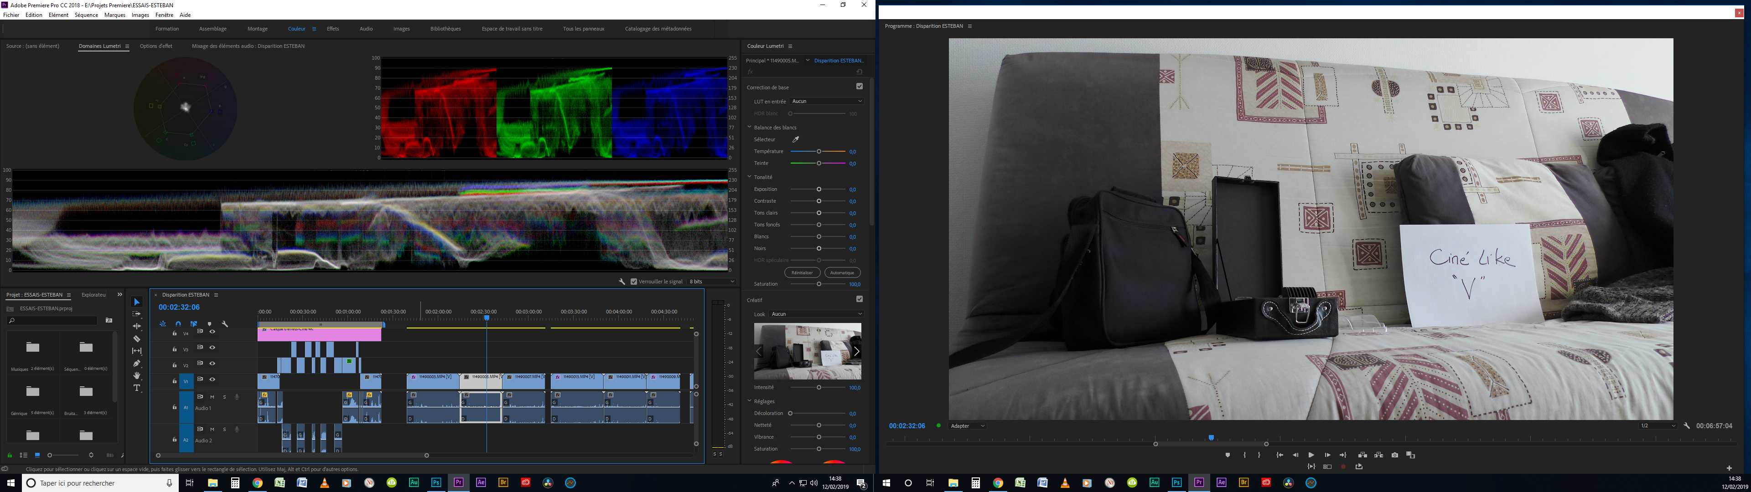Uncheck Correction de base checkbox

pyautogui.click(x=859, y=86)
